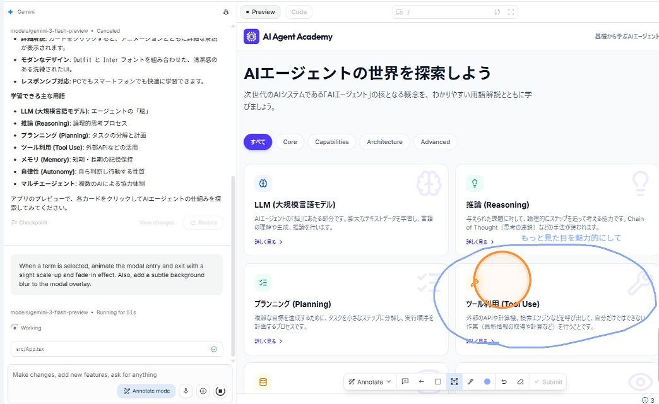This screenshot has width=659, height=404.
Task: Click the microphone voice input icon
Action: (186, 391)
